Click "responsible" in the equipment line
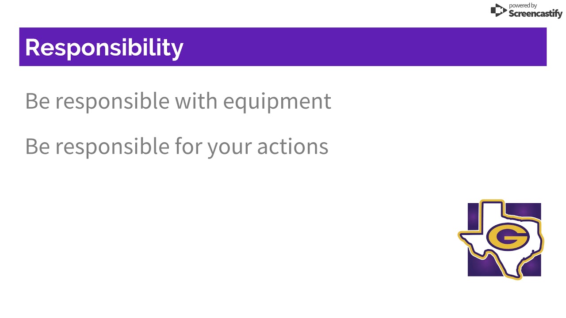 click(112, 102)
